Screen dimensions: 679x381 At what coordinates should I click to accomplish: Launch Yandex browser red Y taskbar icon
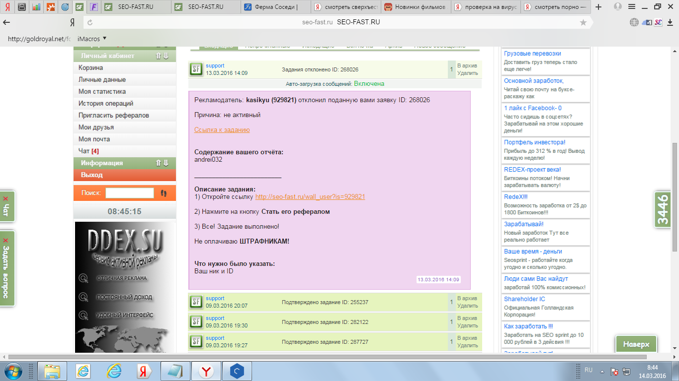pyautogui.click(x=206, y=371)
